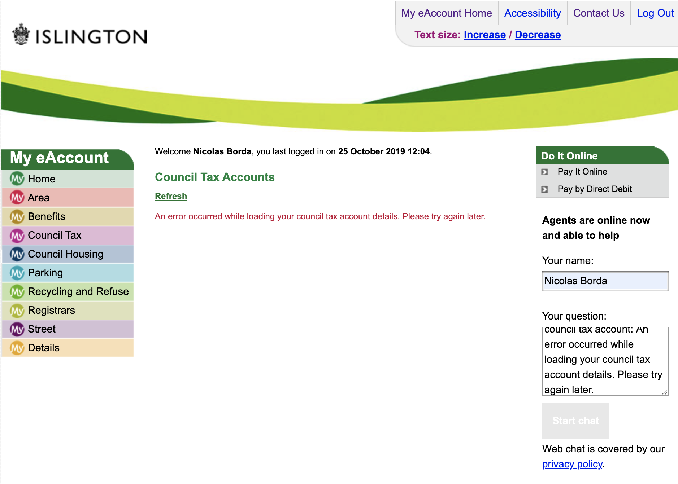The image size is (678, 484).
Task: Open the Accessibility tab
Action: tap(533, 13)
